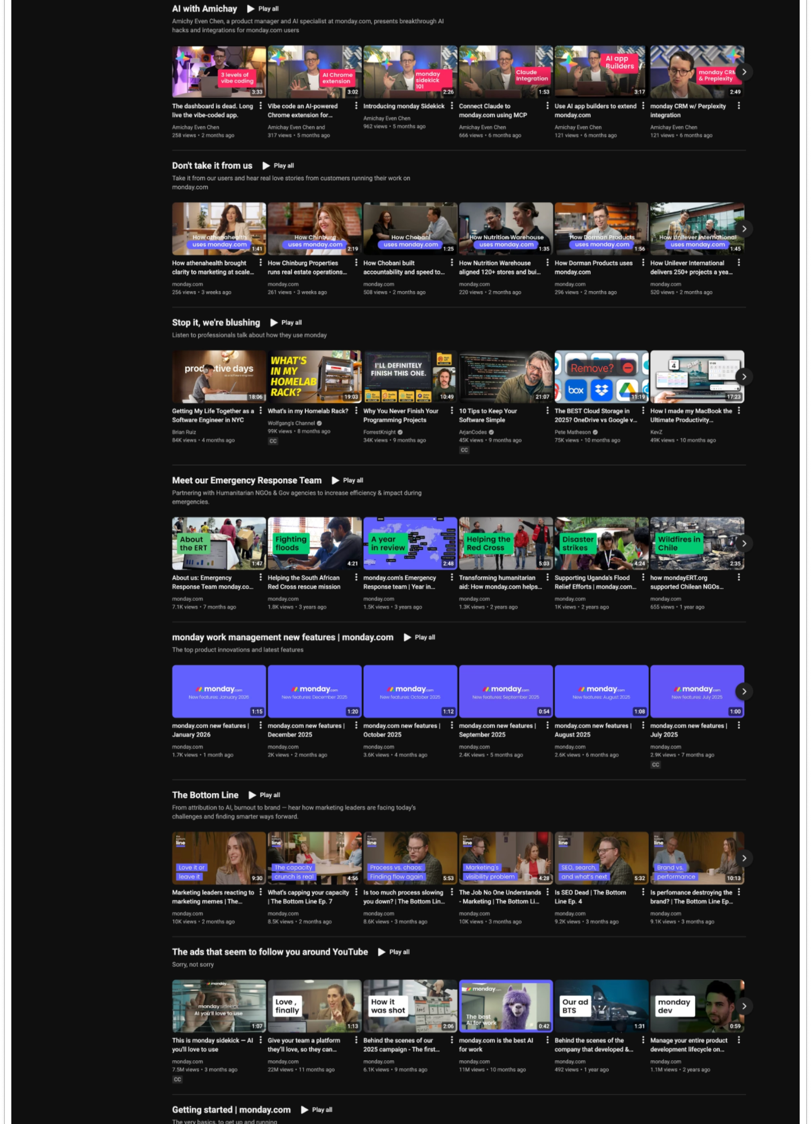
Task: Click the right arrow on the Don't take it from us carousel
Action: coord(744,228)
